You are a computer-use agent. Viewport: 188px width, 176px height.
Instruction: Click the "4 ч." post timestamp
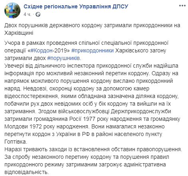pos(28,14)
